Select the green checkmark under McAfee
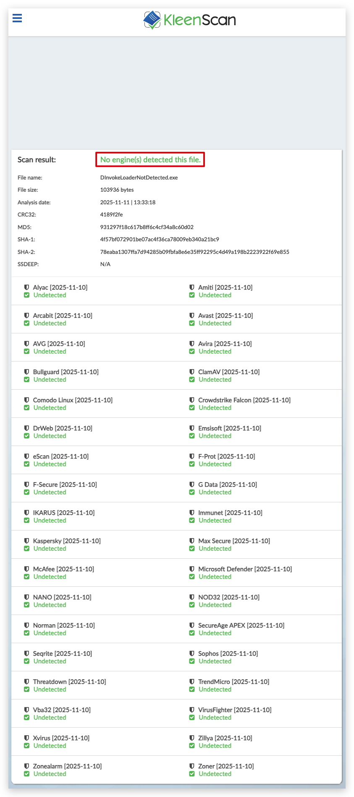Image resolution: width=354 pixels, height=797 pixels. pyautogui.click(x=26, y=577)
